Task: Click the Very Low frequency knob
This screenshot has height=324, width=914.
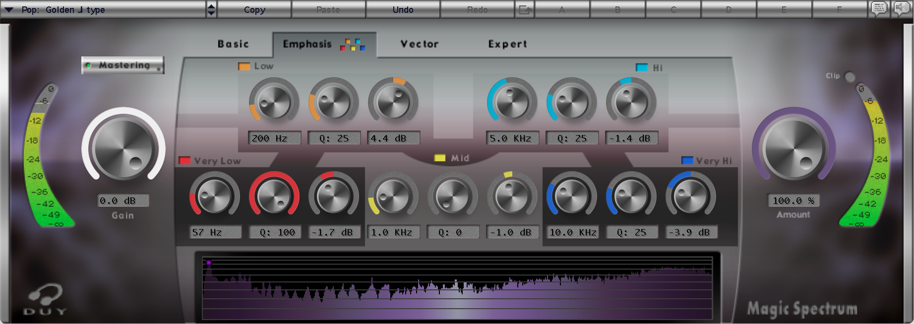Action: [x=215, y=196]
